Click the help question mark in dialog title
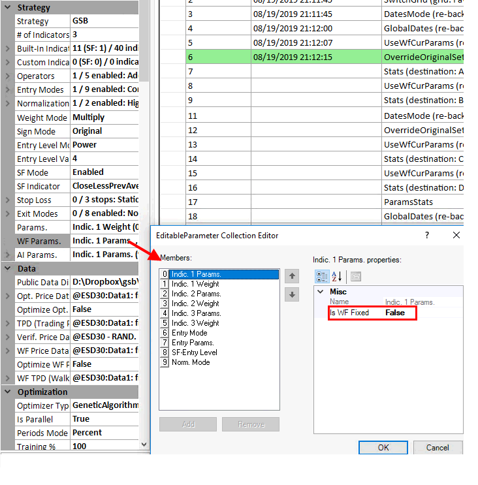478x485 pixels. (427, 235)
